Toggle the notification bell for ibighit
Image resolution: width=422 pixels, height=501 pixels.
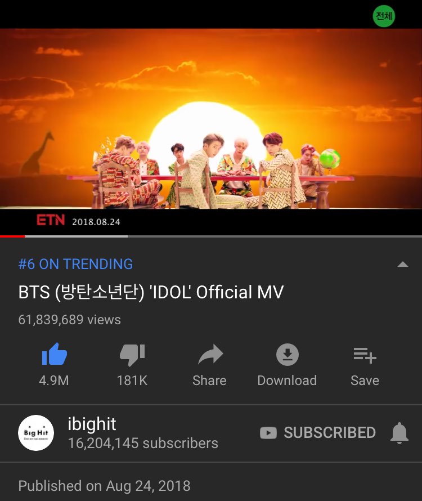click(x=399, y=433)
